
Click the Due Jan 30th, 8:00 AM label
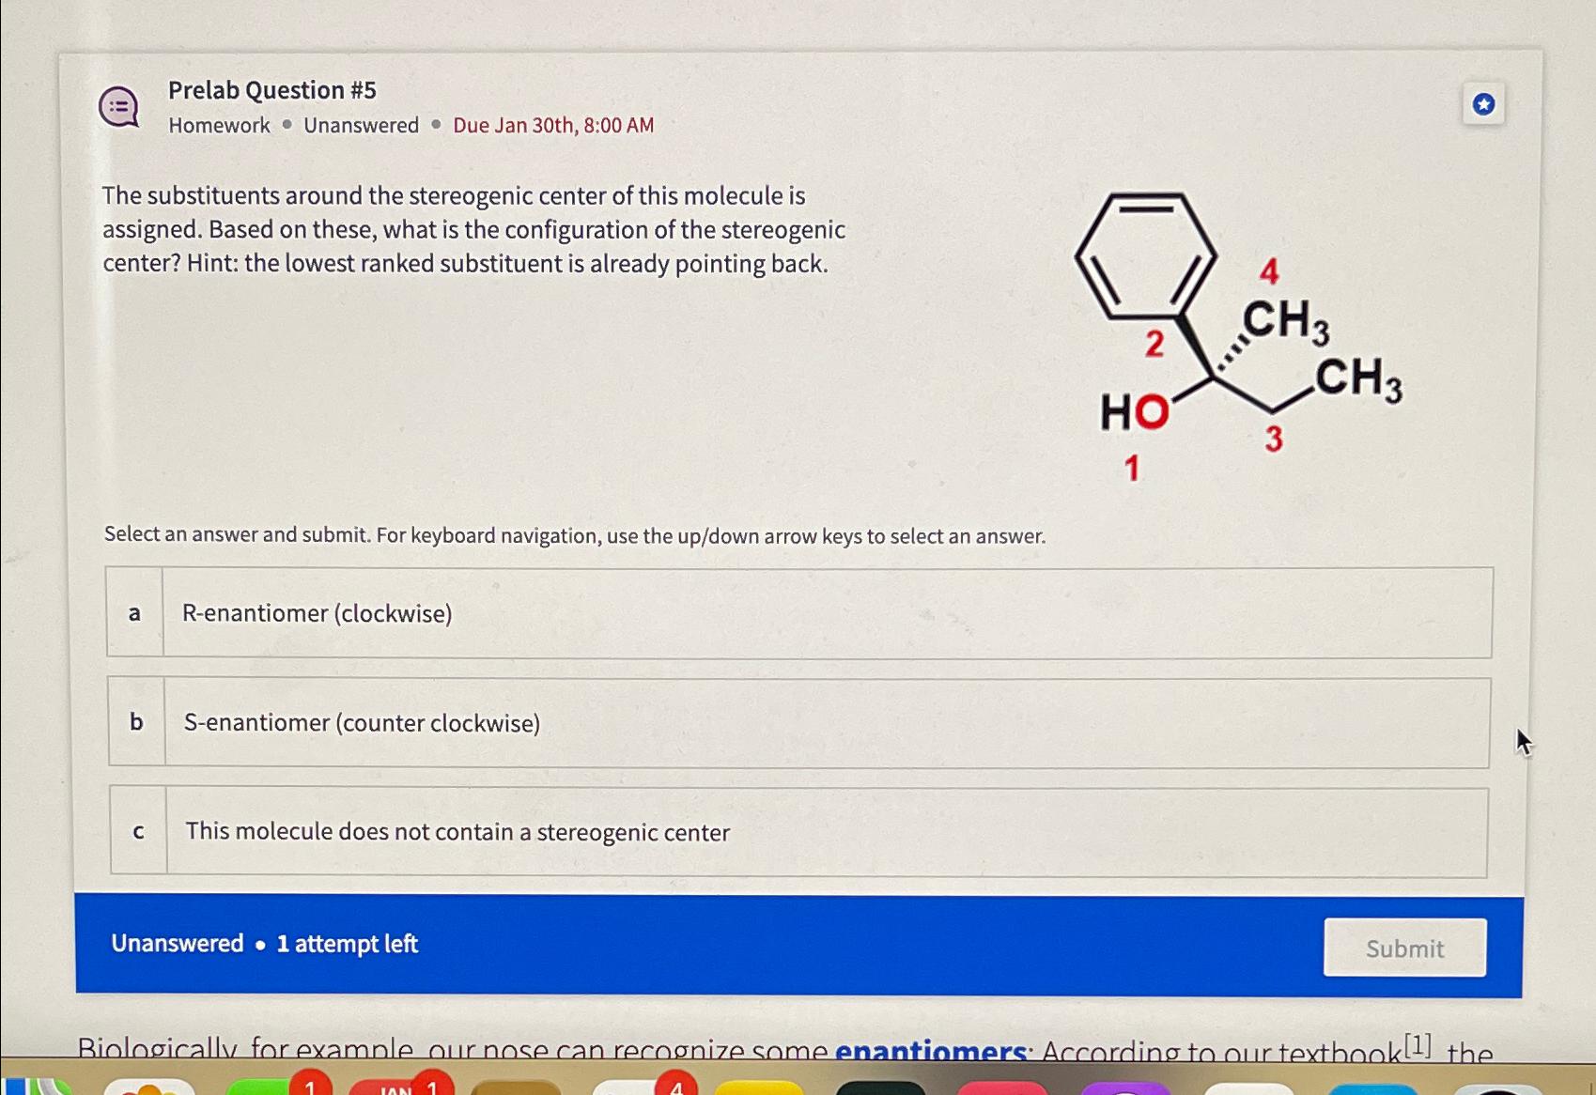[552, 125]
